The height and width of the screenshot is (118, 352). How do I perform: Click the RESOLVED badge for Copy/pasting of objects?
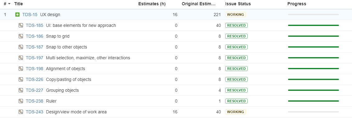pyautogui.click(x=236, y=79)
